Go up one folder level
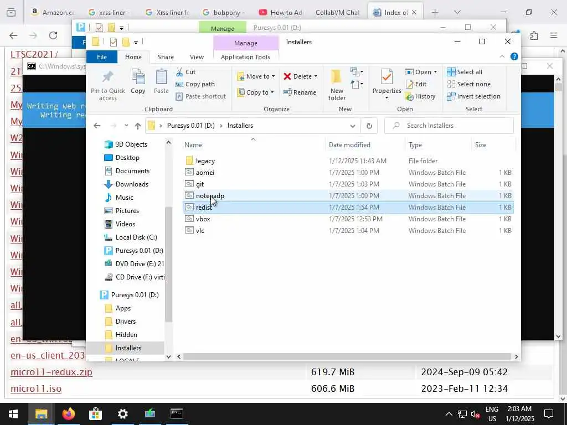This screenshot has height=425, width=567. coord(138,126)
